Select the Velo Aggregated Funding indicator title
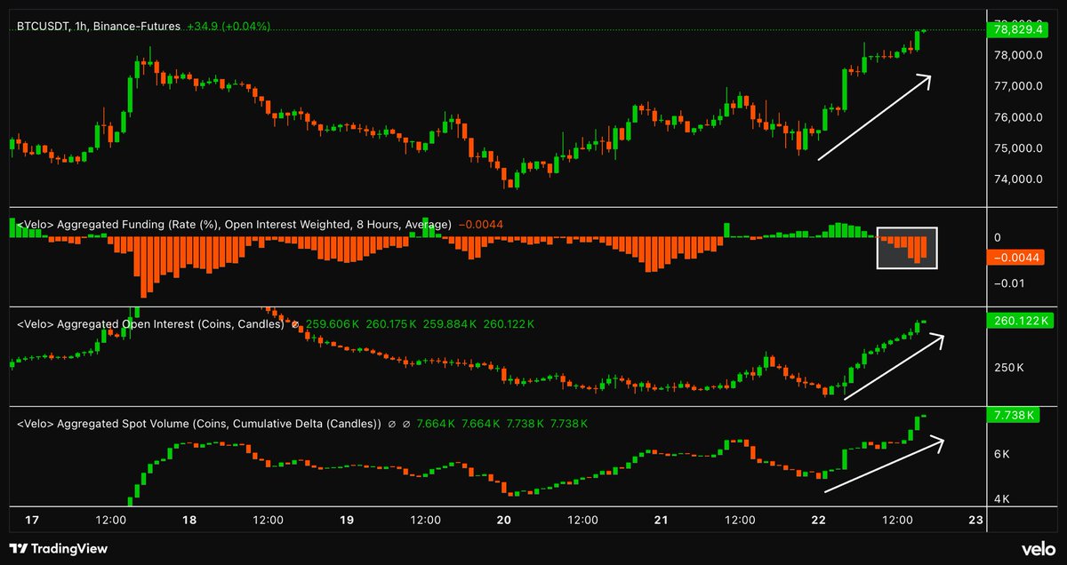The image size is (1067, 565). point(235,224)
